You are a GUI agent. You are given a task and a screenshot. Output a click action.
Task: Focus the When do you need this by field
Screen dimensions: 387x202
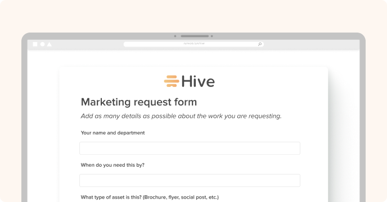click(190, 180)
